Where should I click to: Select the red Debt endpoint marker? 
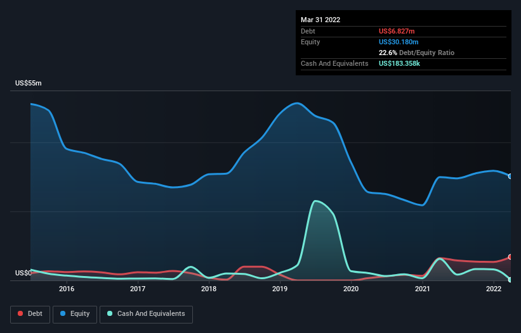(510, 257)
